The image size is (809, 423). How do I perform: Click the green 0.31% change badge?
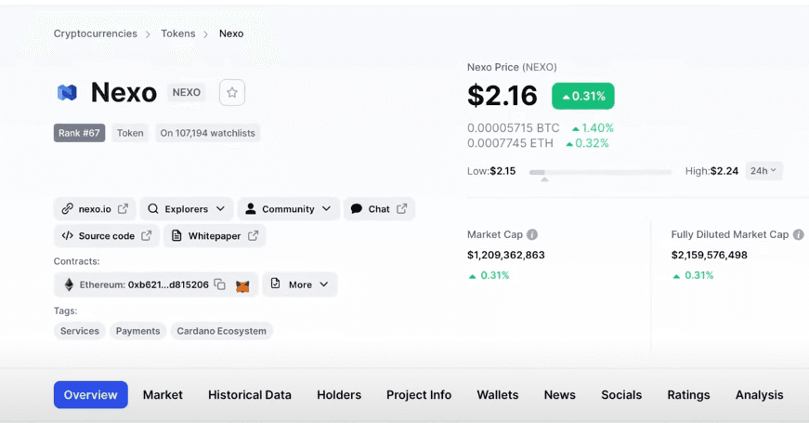tap(583, 96)
